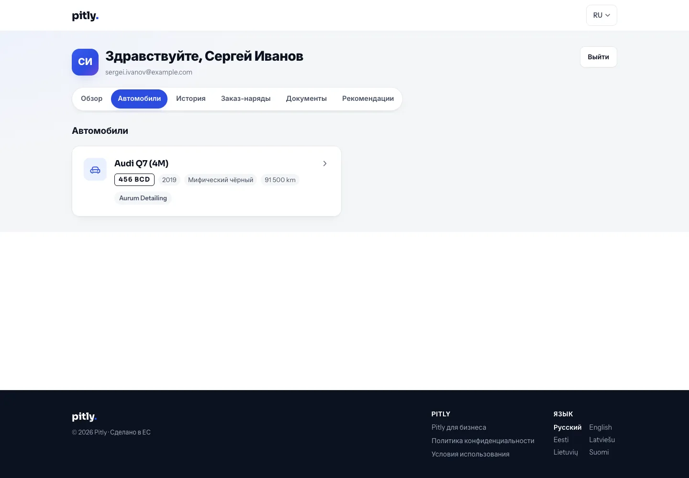689x478 pixels.
Task: Open the Документы tab
Action: point(306,98)
